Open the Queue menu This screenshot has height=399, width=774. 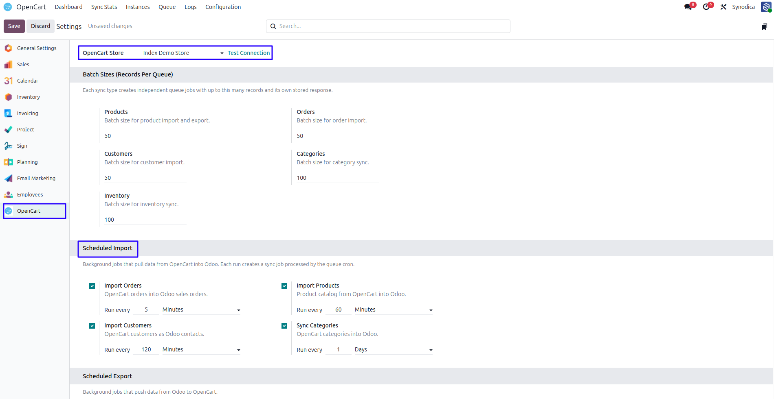coord(167,7)
